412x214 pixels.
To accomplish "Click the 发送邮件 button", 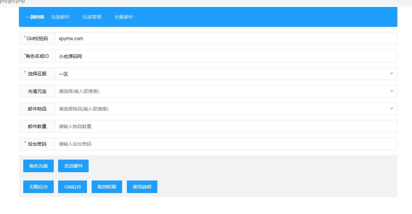I will [x=73, y=166].
